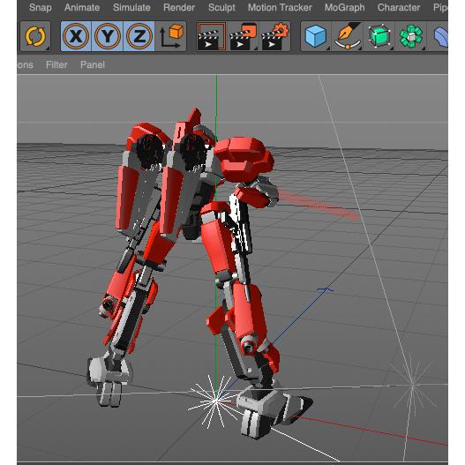Add a Cube primitive object
The width and height of the screenshot is (465, 465).
coord(316,36)
